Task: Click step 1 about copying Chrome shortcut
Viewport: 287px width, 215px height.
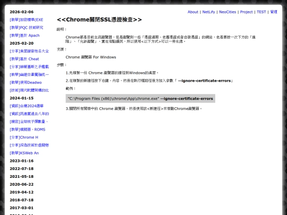Action: click(x=112, y=73)
